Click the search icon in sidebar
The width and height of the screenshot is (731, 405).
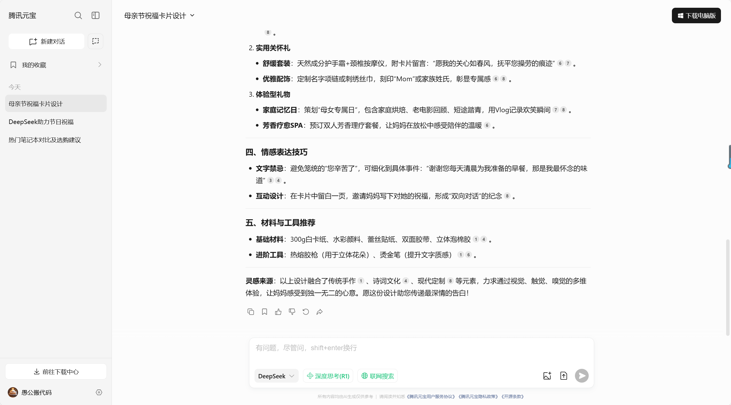[78, 15]
